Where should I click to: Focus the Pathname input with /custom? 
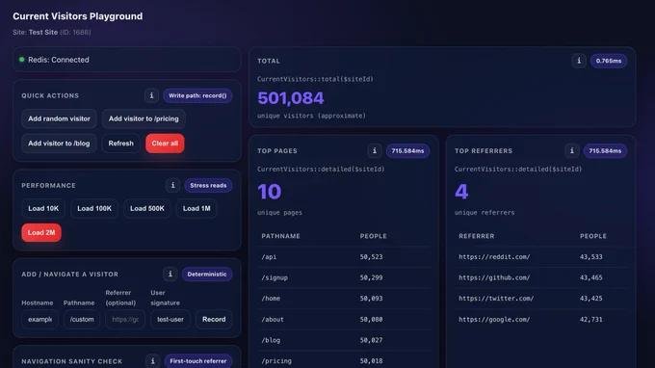pos(82,319)
